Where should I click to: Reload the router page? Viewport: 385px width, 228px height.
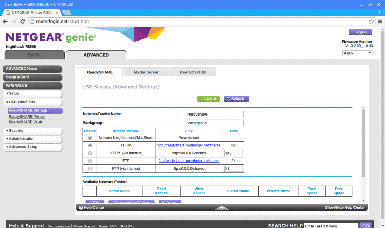point(23,22)
